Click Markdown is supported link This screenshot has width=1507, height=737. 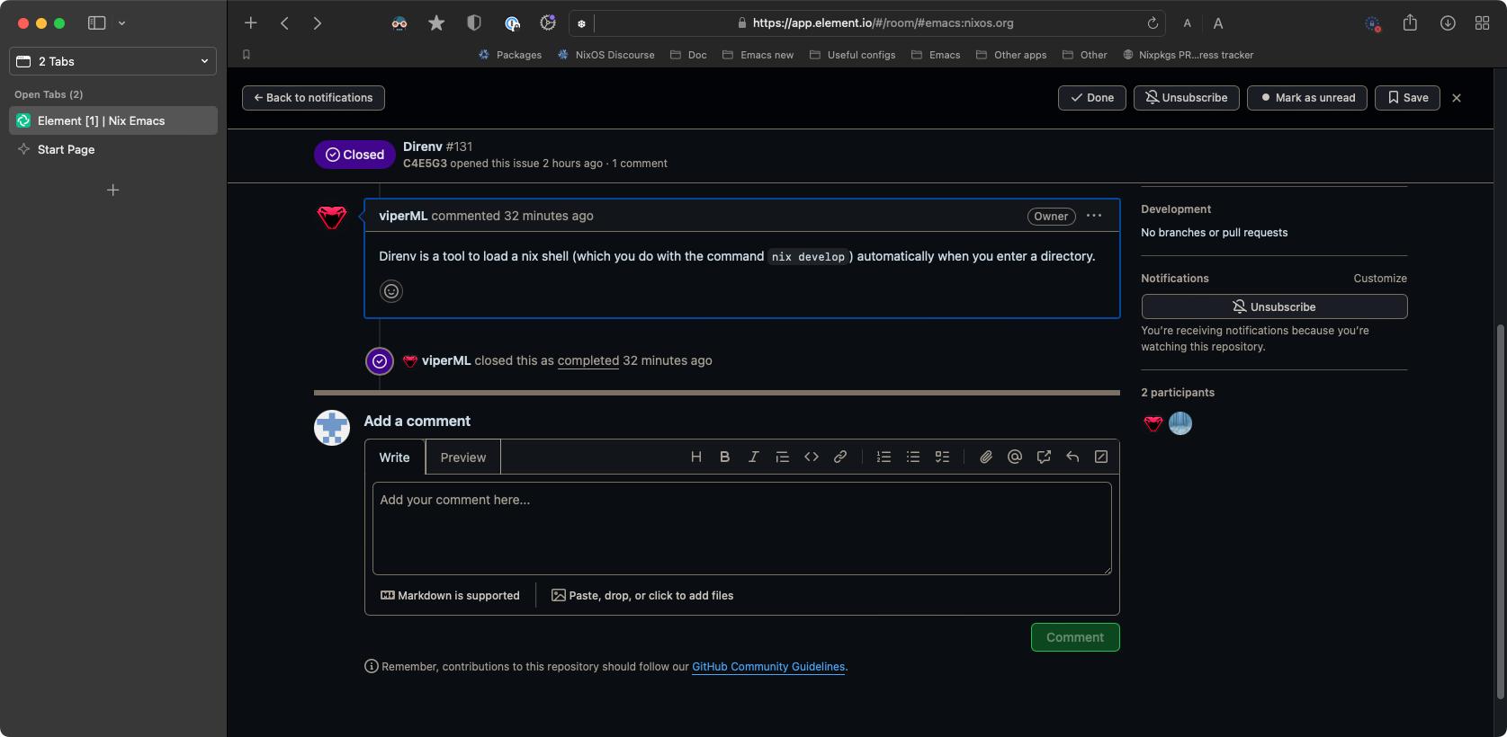coord(450,596)
